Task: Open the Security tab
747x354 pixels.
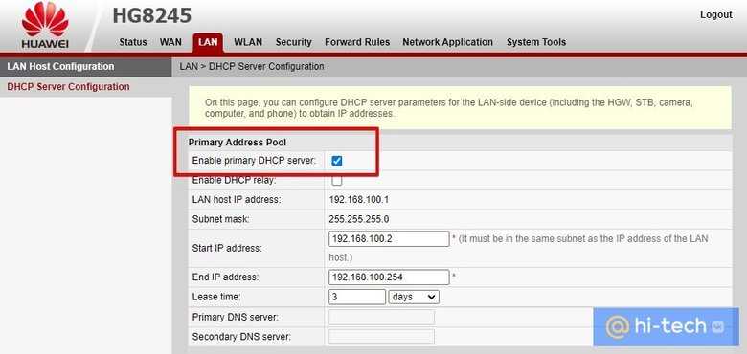Action: tap(293, 42)
